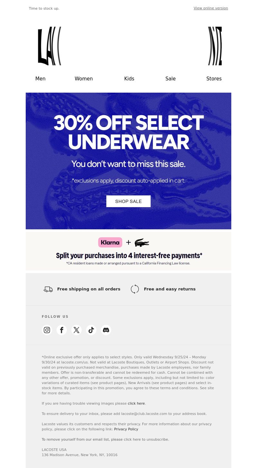The image size is (257, 468).
Task: Open the View online version link
Action: click(x=211, y=8)
